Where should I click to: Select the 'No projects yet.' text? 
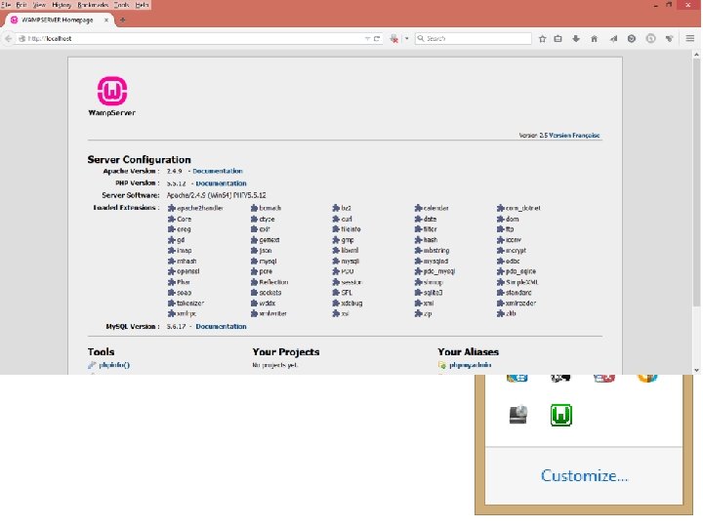coord(274,365)
